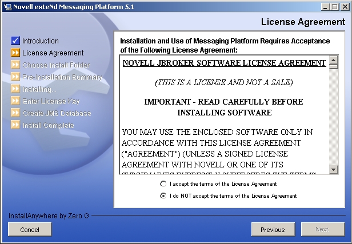
Task: Click the license text scroll up arrow
Action: tap(334, 59)
